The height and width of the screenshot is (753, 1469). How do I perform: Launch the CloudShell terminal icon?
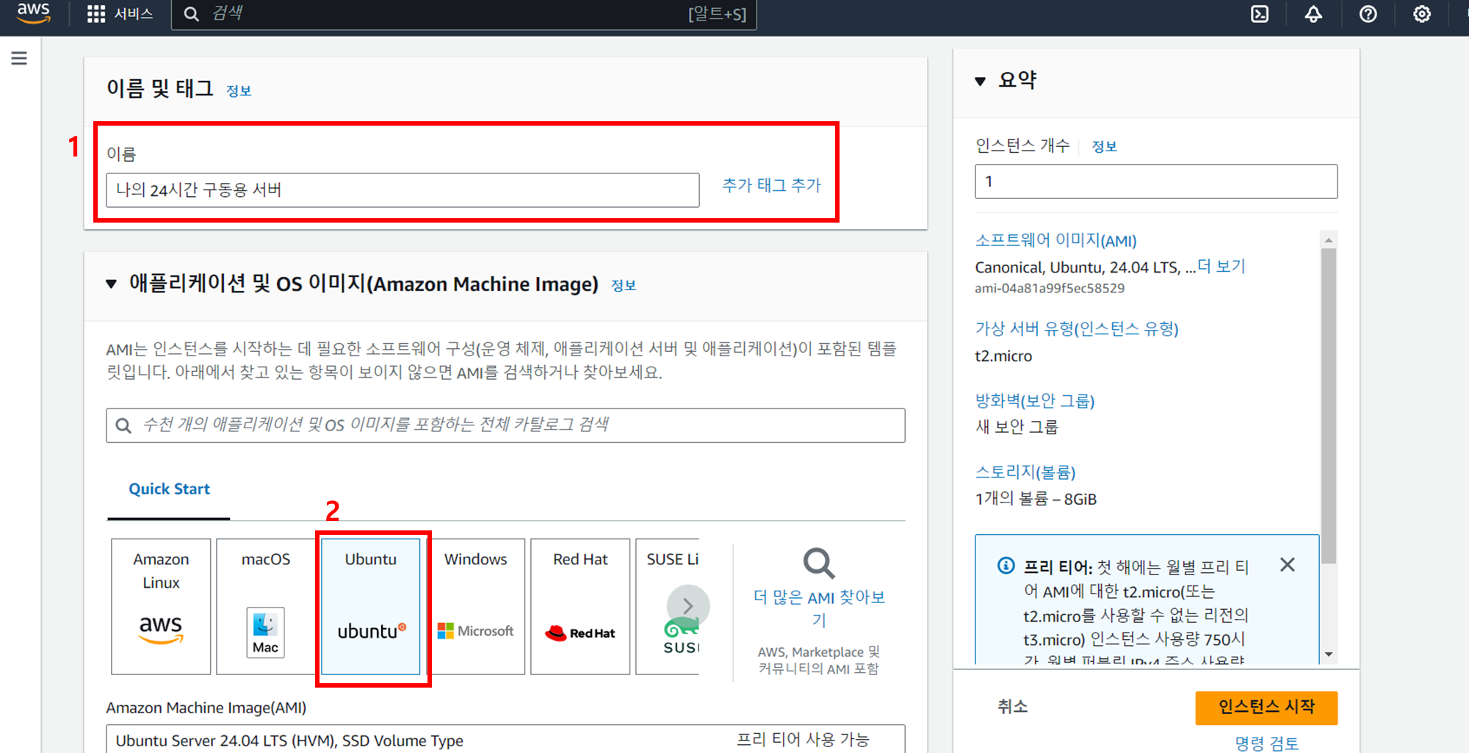coord(1260,14)
